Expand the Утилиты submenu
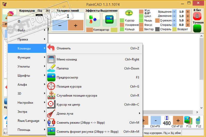Image resolution: width=206 pixels, height=137 pixels. coord(27,66)
